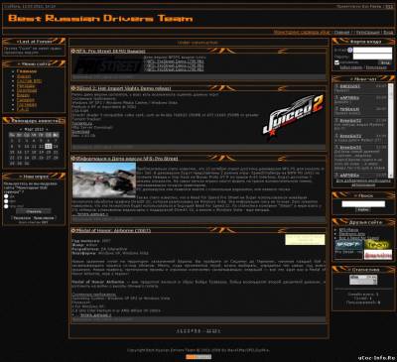Submit the poll answer button
The width and height of the screenshot is (397, 362).
[34, 211]
